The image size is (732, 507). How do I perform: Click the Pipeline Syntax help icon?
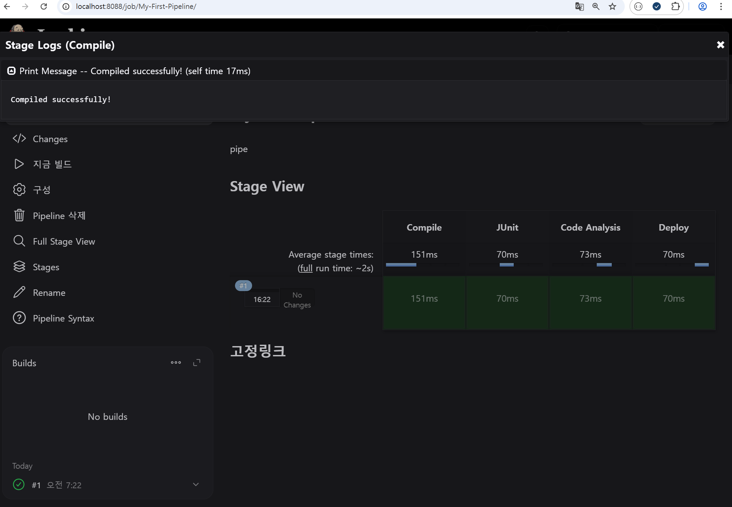[x=19, y=318]
